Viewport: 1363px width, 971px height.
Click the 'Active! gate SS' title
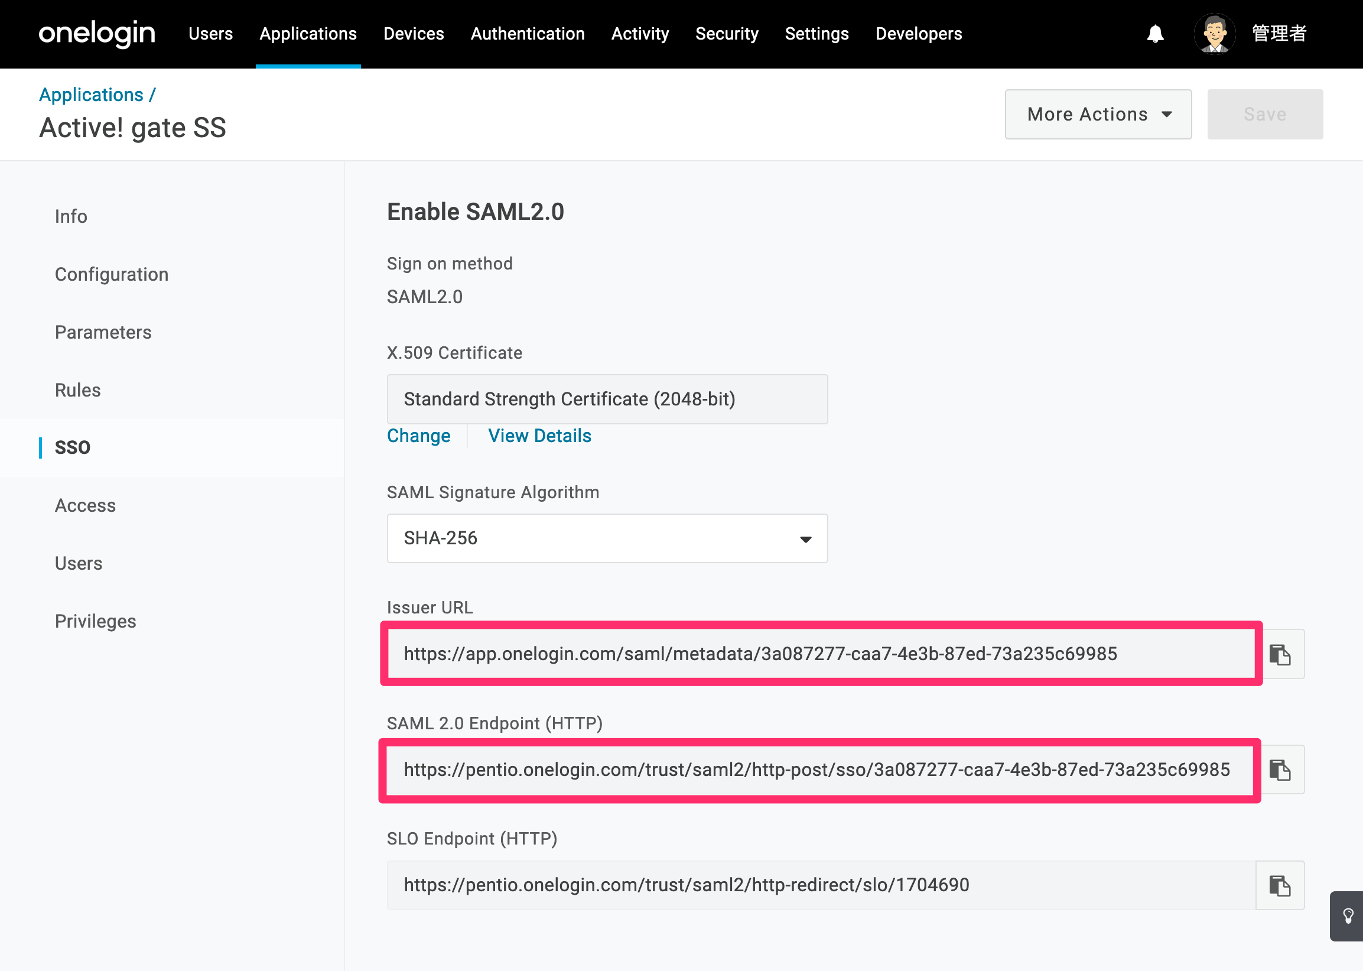tap(133, 128)
